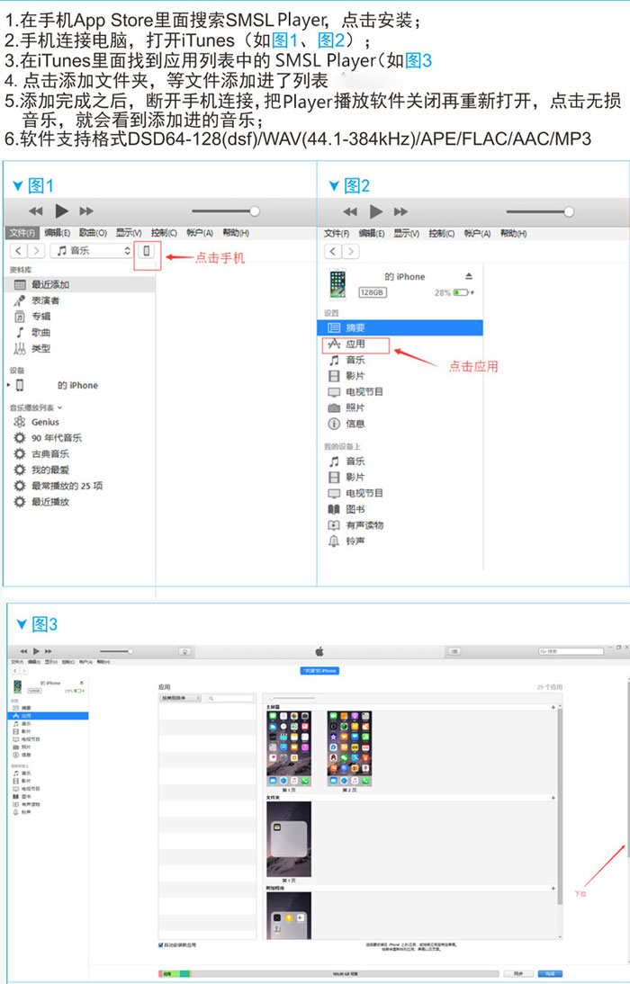Select home screen 第1页 thumbnail in Figure 3
Viewport: 630px width, 984px height.
289,748
